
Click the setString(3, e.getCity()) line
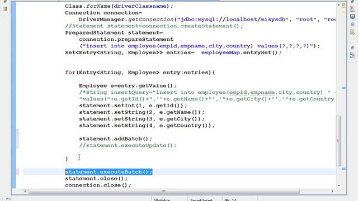pyautogui.click(x=142, y=119)
